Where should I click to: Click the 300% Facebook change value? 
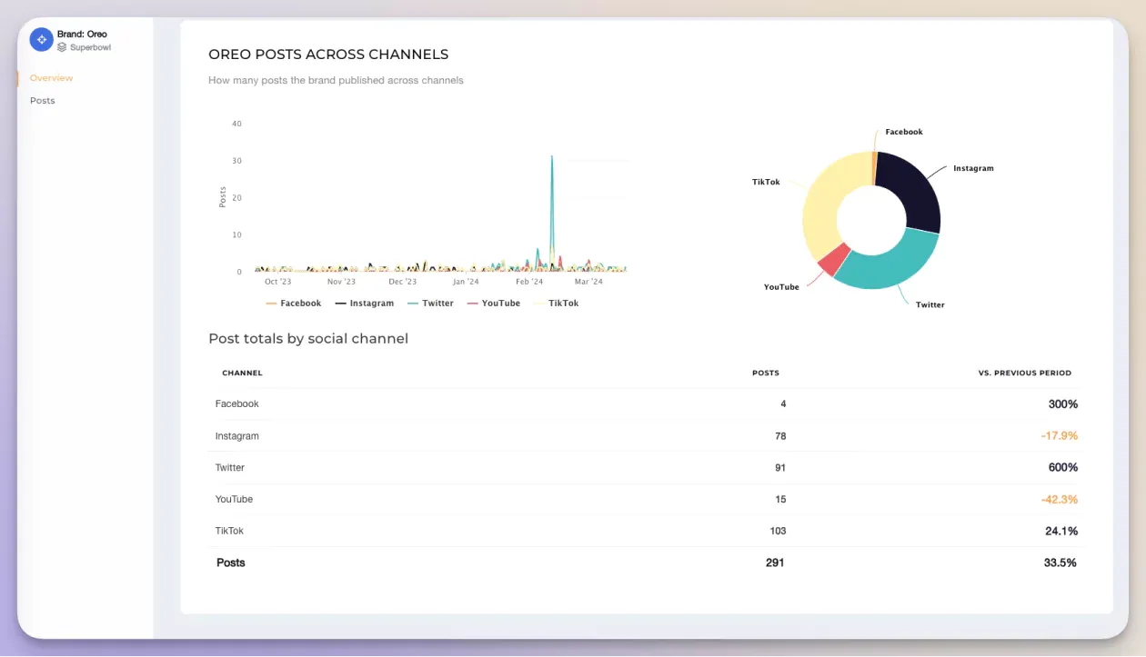tap(1063, 403)
